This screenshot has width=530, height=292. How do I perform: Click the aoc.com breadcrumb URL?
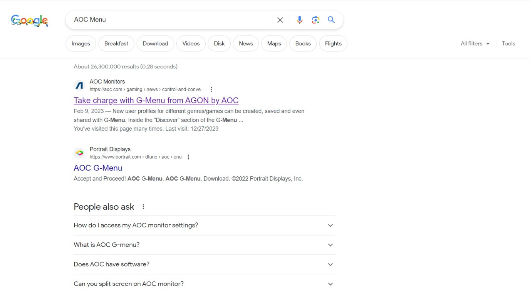147,90
